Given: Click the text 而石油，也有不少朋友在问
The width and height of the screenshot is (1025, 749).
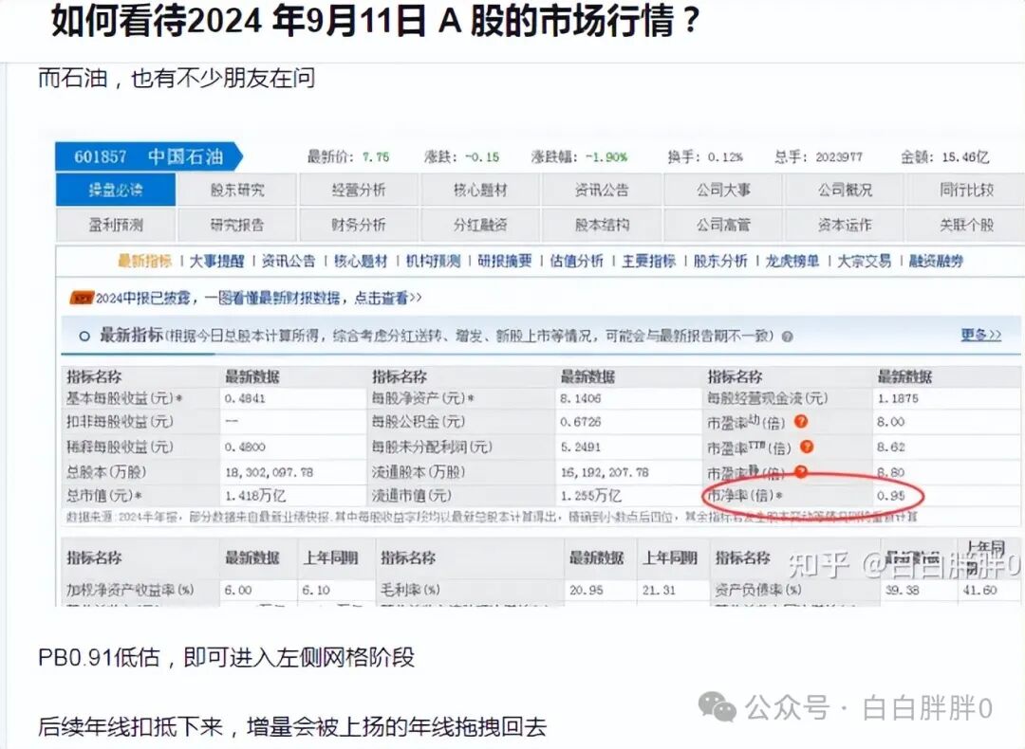Looking at the screenshot, I should pos(177,79).
